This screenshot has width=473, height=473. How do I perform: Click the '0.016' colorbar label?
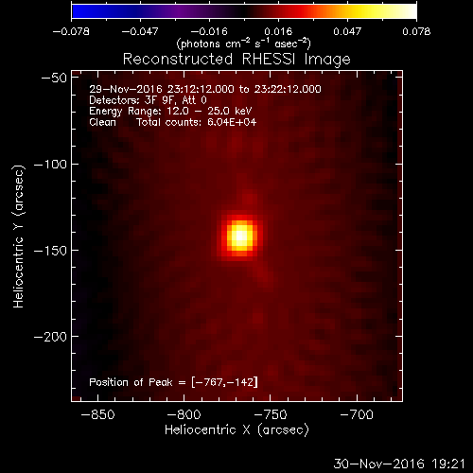[x=278, y=31]
